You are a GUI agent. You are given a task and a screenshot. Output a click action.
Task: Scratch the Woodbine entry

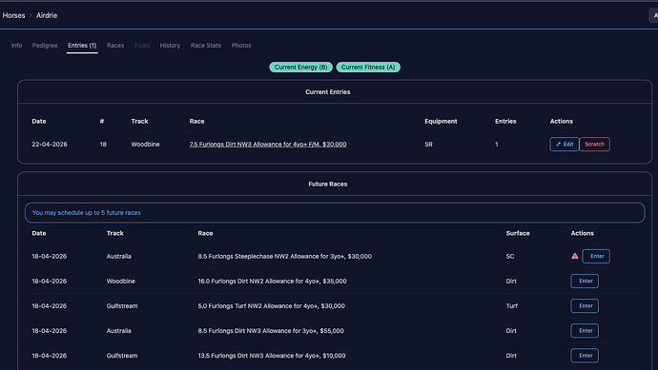[x=595, y=144]
